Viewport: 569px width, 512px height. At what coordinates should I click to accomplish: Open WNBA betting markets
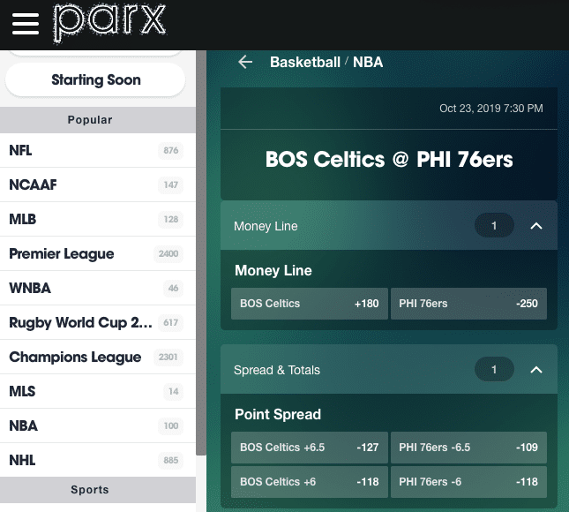98,289
